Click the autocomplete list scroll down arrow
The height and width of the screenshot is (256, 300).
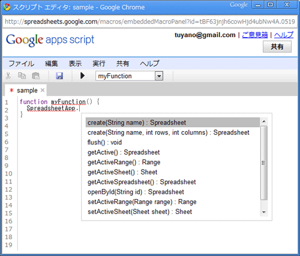point(264,212)
